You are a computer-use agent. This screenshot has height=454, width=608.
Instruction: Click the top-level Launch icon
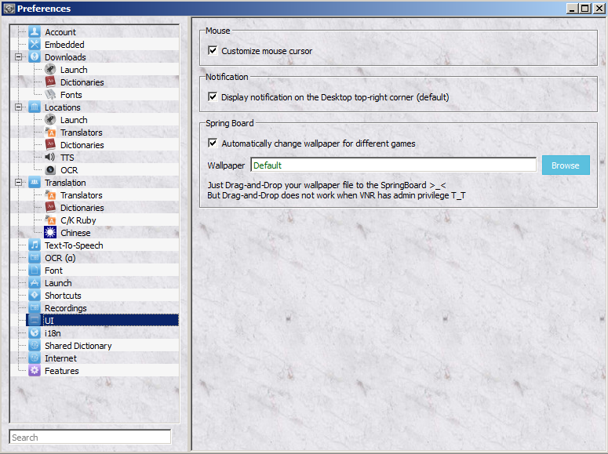(35, 282)
